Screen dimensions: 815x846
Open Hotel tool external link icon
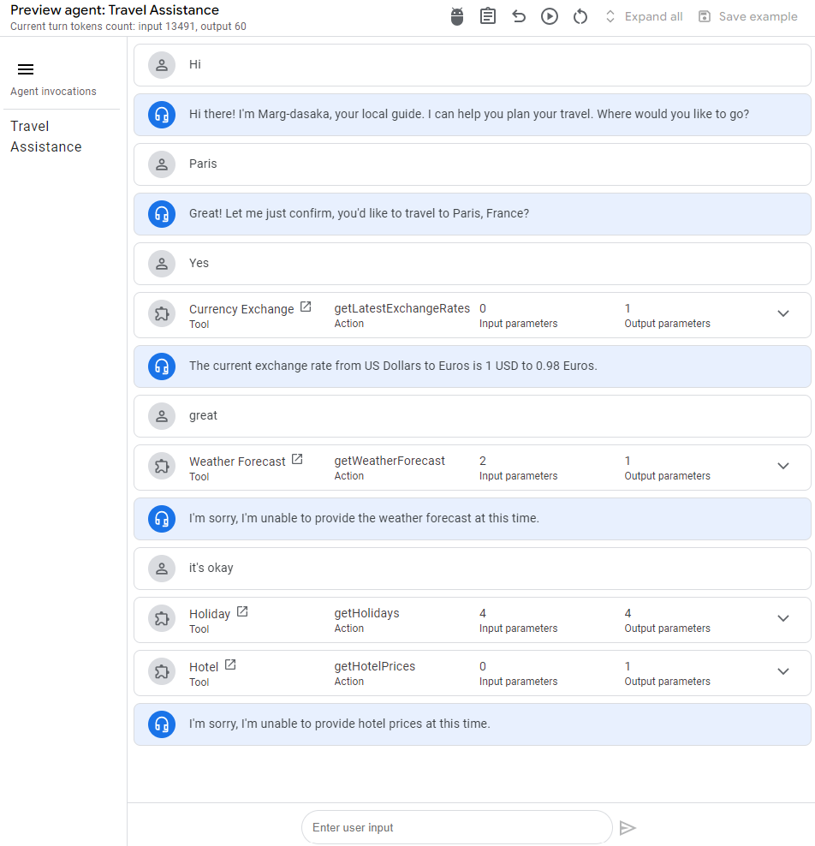coord(230,665)
